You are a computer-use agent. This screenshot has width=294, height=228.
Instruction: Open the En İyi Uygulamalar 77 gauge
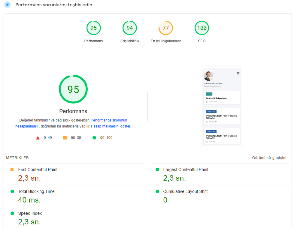point(165,28)
